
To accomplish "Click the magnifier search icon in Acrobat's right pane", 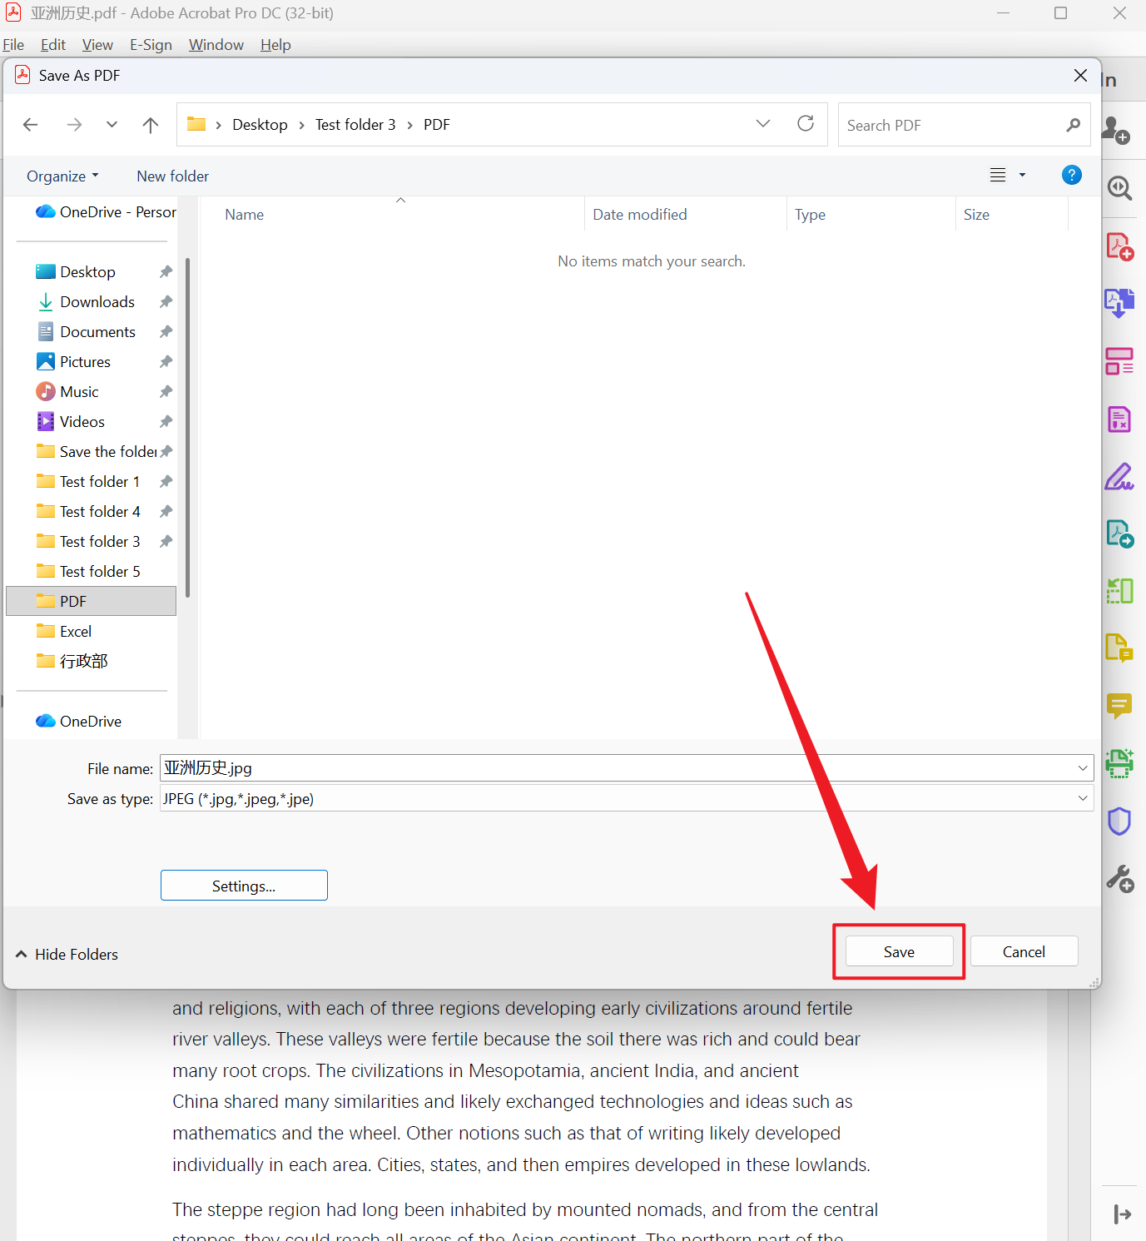I will point(1119,187).
